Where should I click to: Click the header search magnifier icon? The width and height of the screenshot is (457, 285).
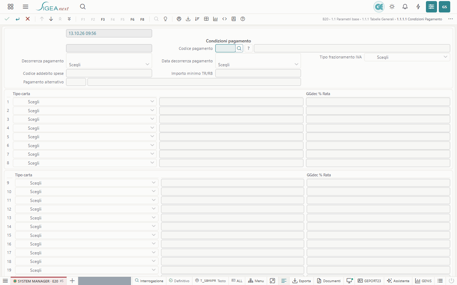83,7
